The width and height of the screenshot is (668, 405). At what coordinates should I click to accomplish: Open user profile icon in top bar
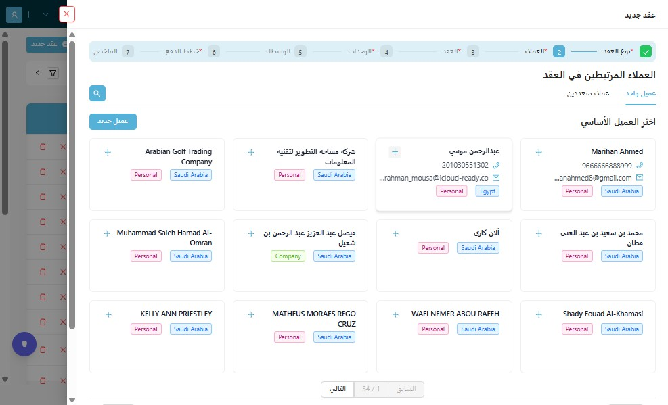14,14
